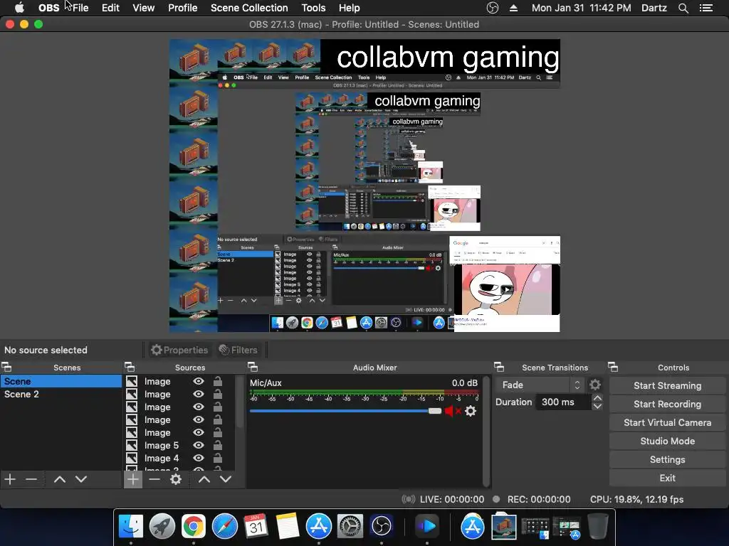
Task: Open Control Center list icon in menu bar
Action: [x=706, y=8]
